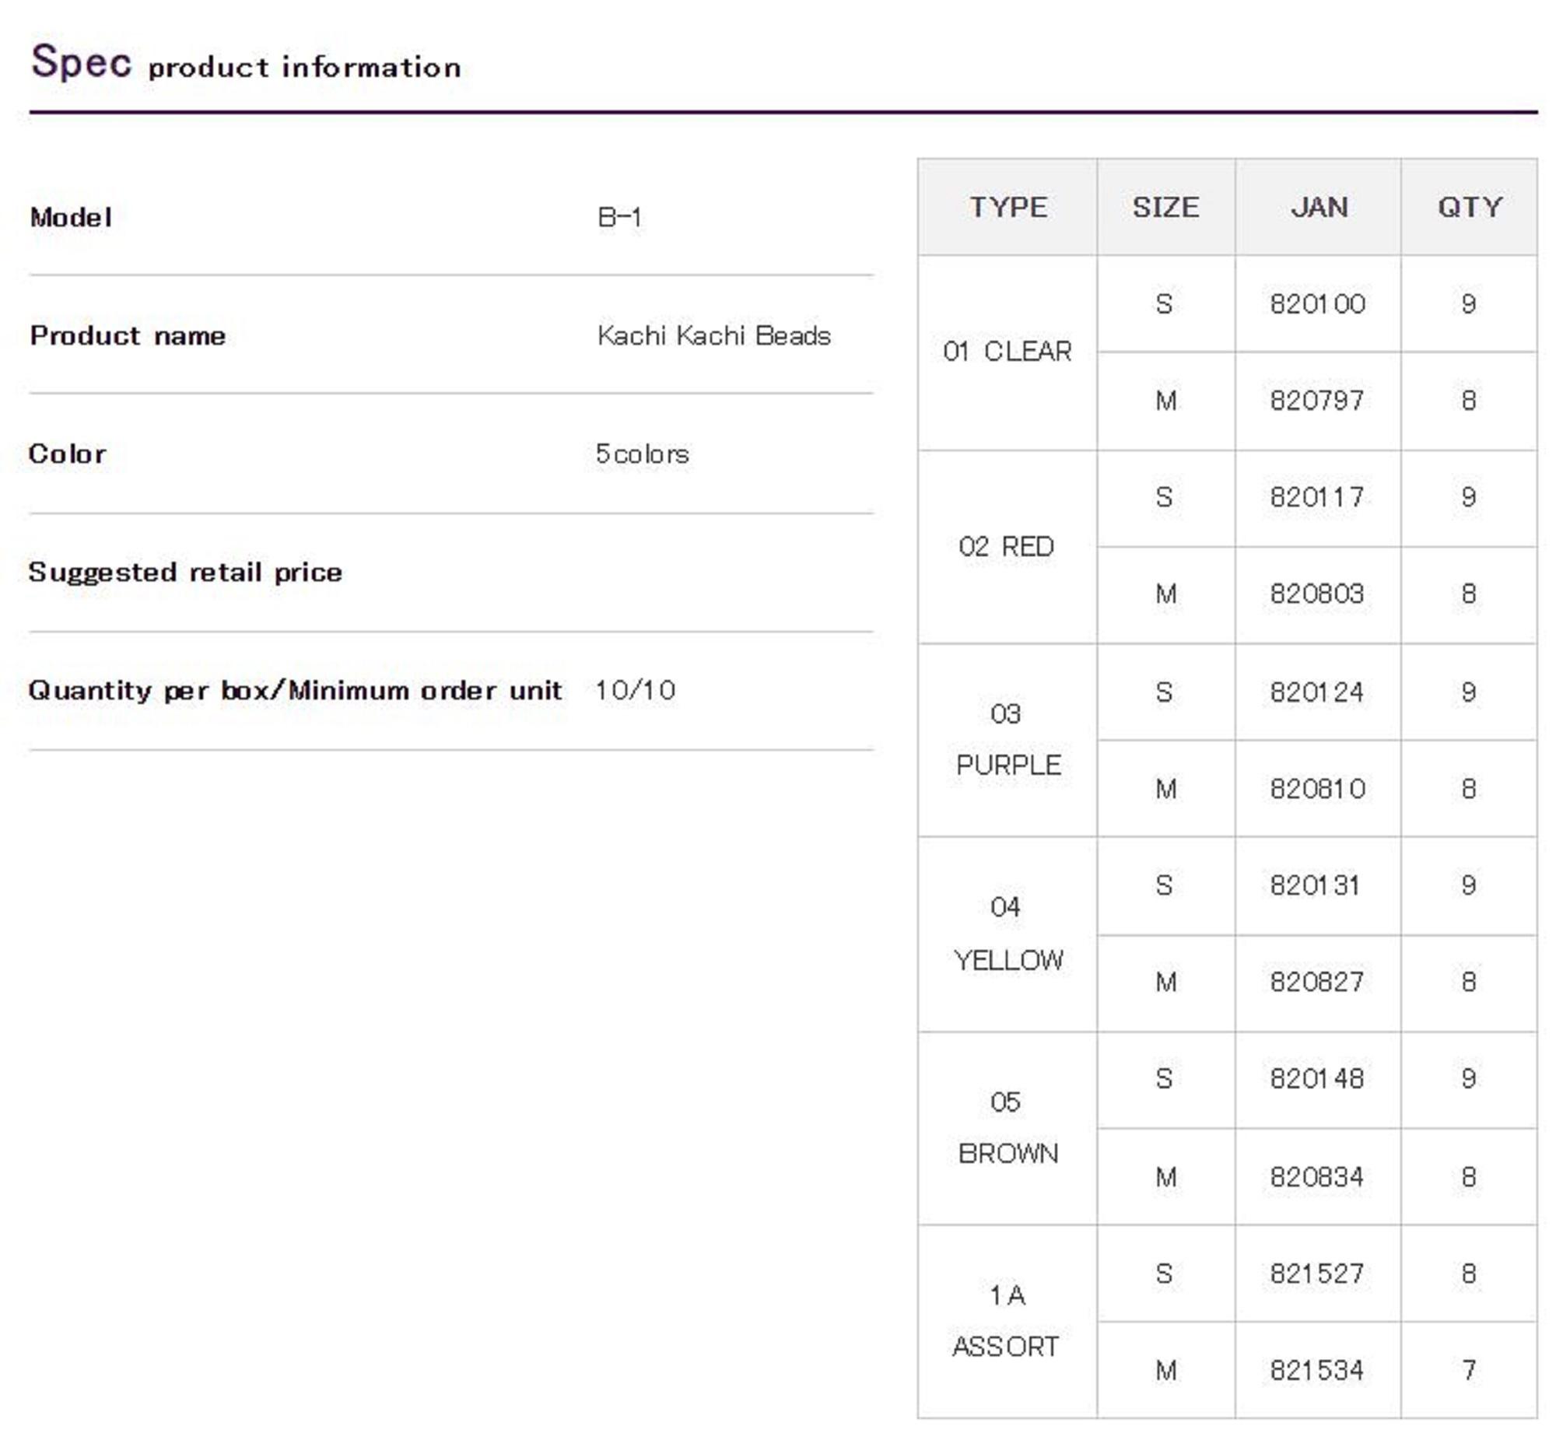The image size is (1556, 1433).
Task: Select the Color label
Action: coord(67,454)
